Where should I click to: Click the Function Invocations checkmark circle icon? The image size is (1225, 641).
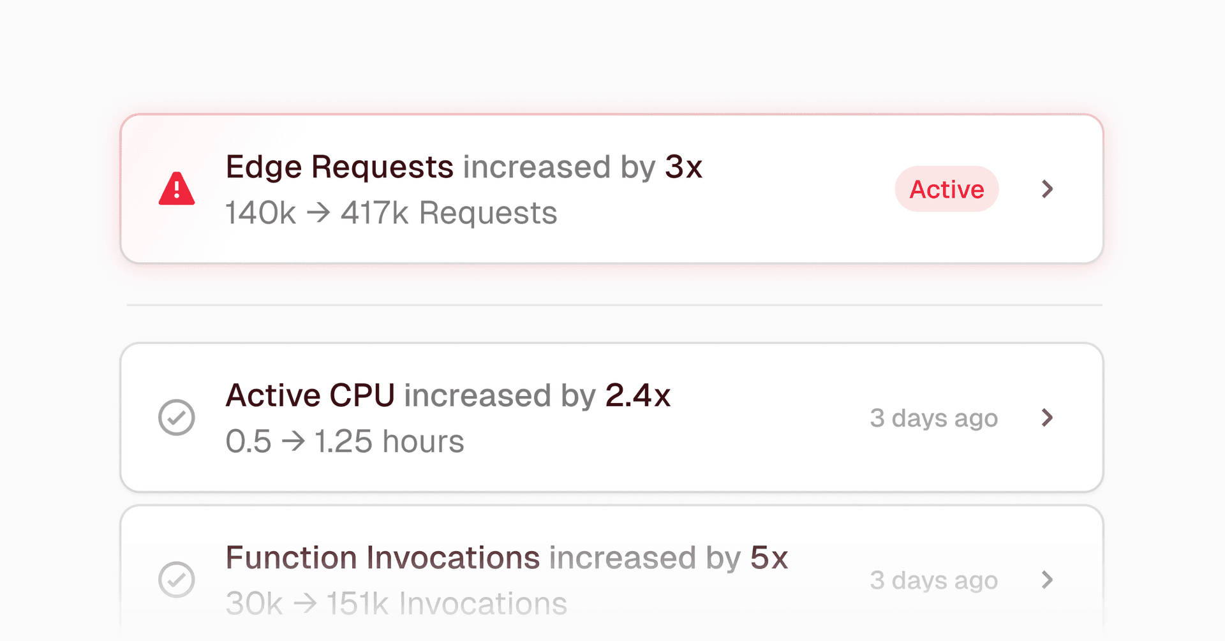(x=177, y=580)
